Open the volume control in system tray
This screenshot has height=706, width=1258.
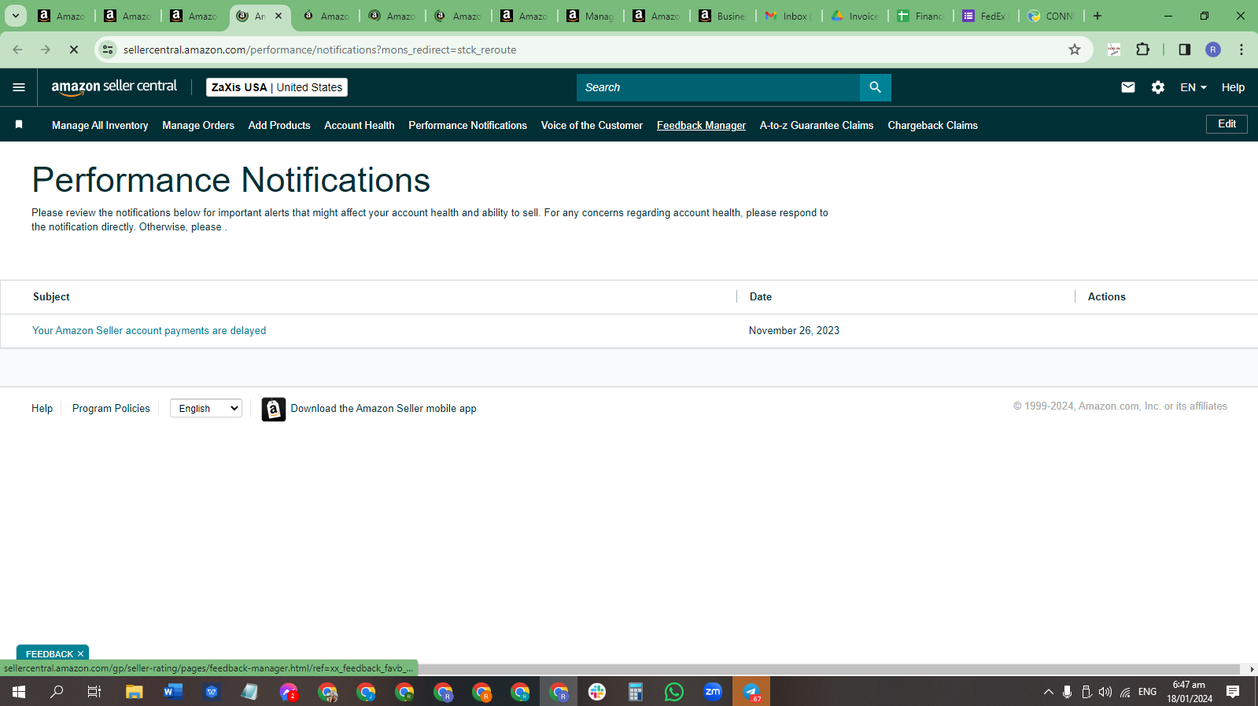point(1105,692)
